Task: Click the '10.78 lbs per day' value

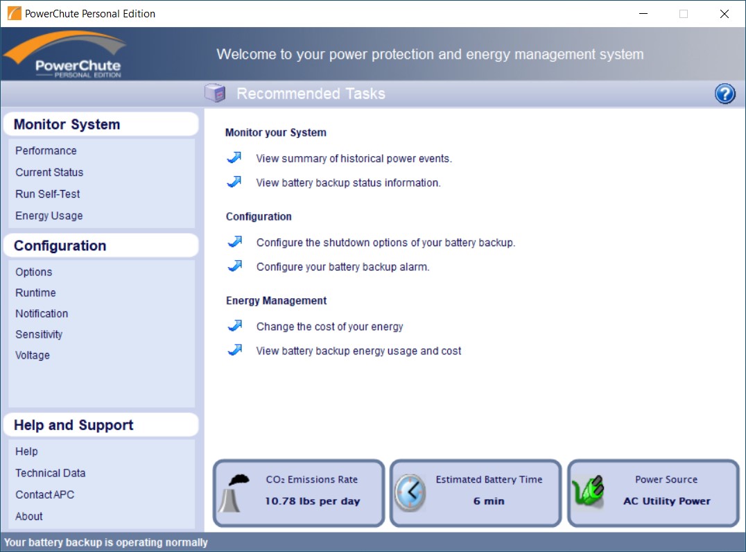Action: [x=313, y=501]
